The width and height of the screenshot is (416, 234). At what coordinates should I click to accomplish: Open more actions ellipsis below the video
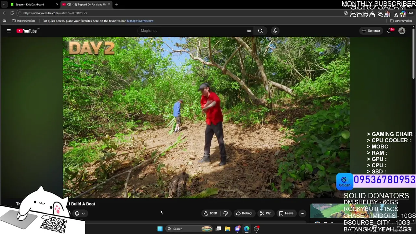pos(302,213)
